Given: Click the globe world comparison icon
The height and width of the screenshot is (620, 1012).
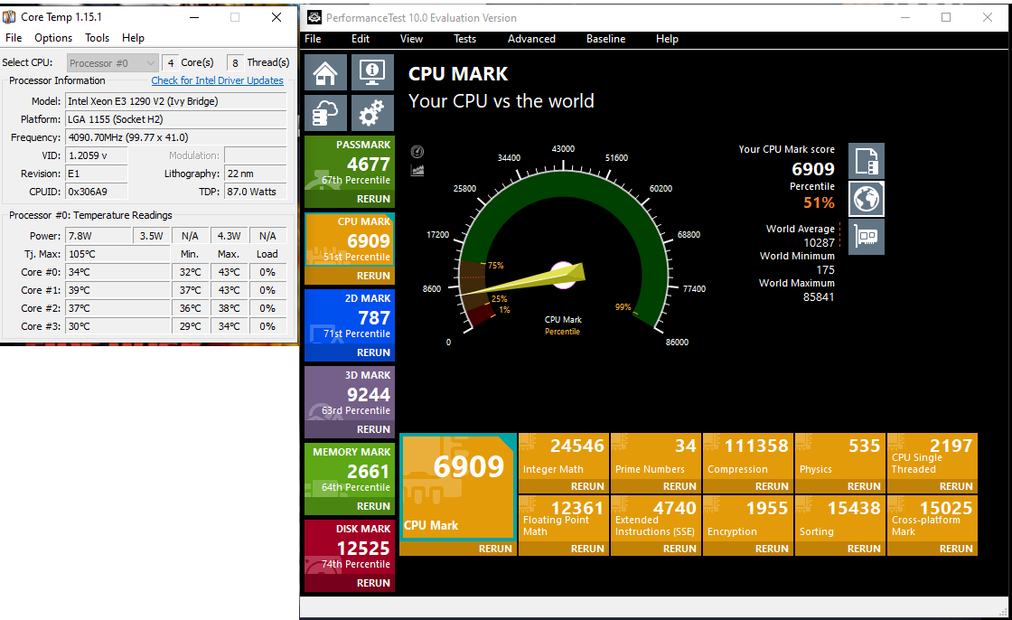Looking at the screenshot, I should point(867,199).
